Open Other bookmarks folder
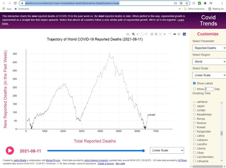The height and width of the screenshot is (168, 226). (x=194, y=9)
